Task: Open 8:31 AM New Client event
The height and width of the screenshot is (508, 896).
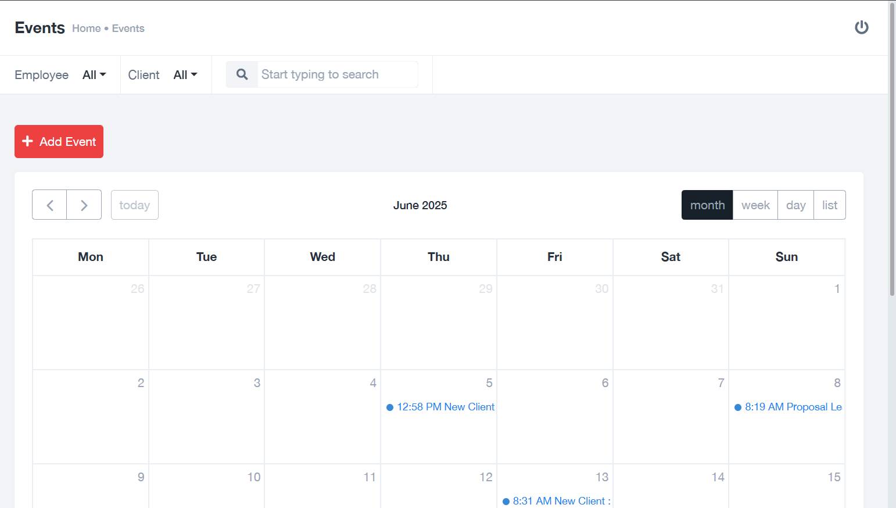Action: click(556, 501)
